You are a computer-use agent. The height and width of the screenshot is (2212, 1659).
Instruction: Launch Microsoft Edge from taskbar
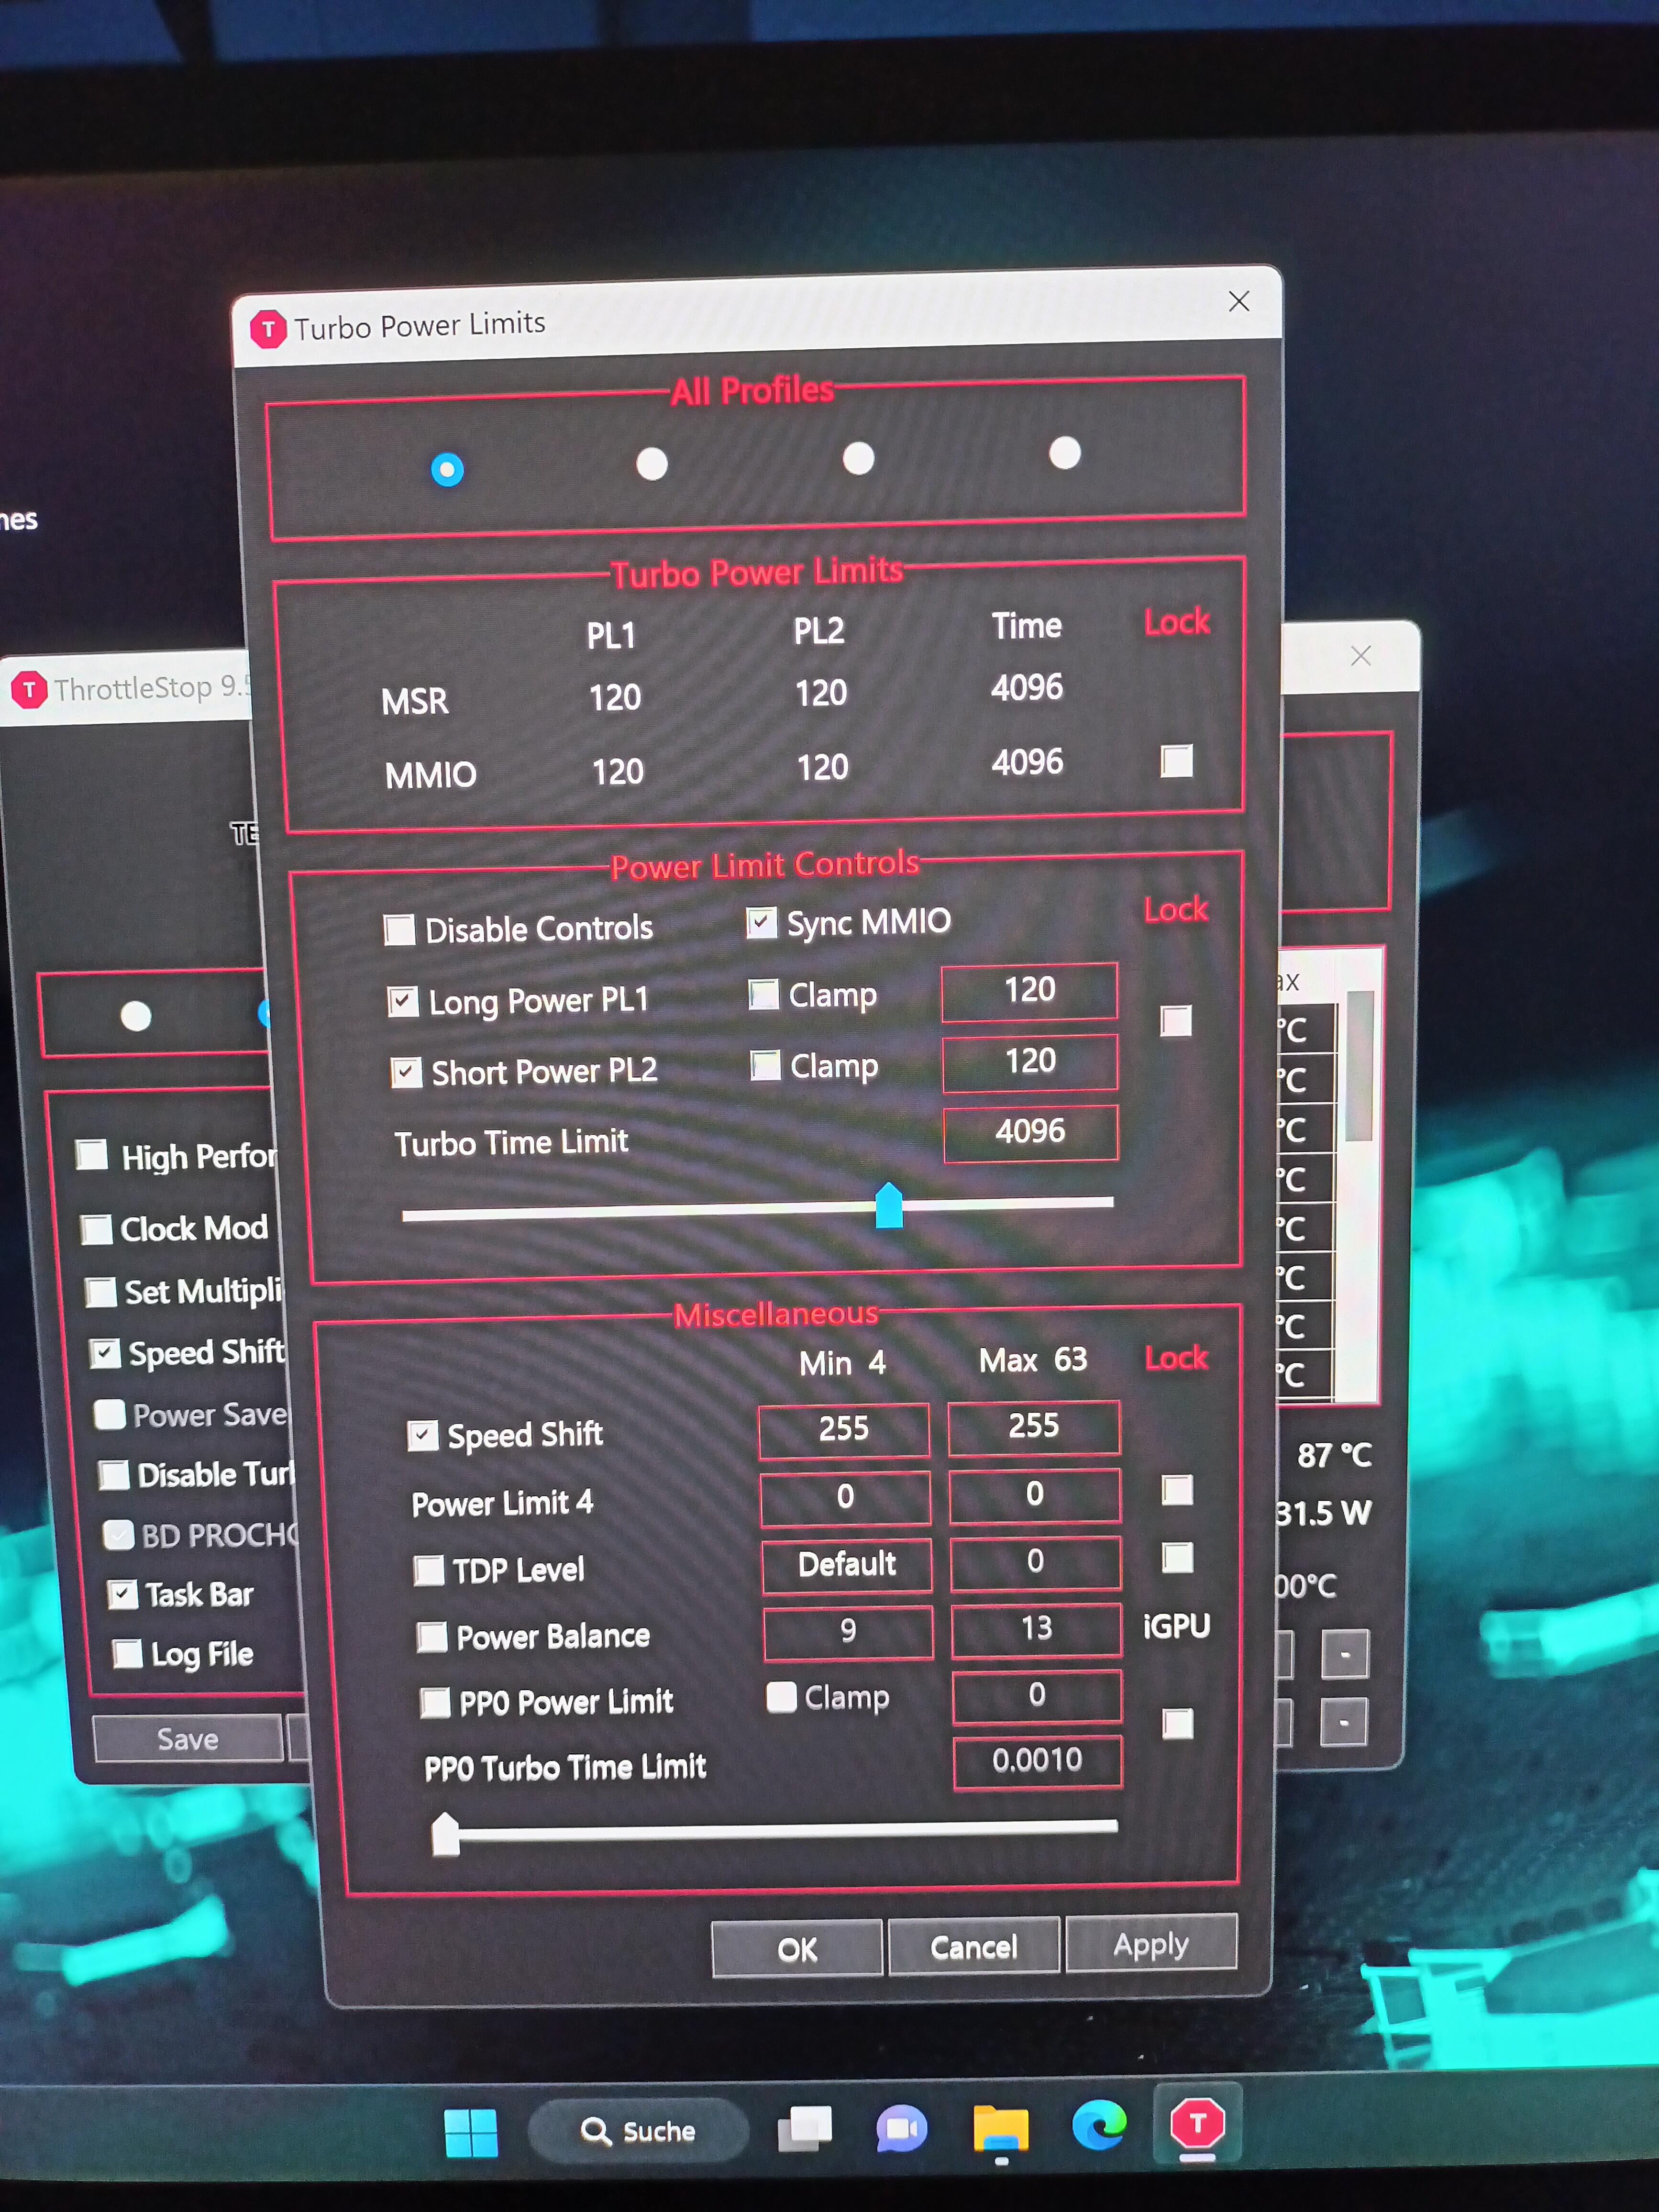1098,2126
